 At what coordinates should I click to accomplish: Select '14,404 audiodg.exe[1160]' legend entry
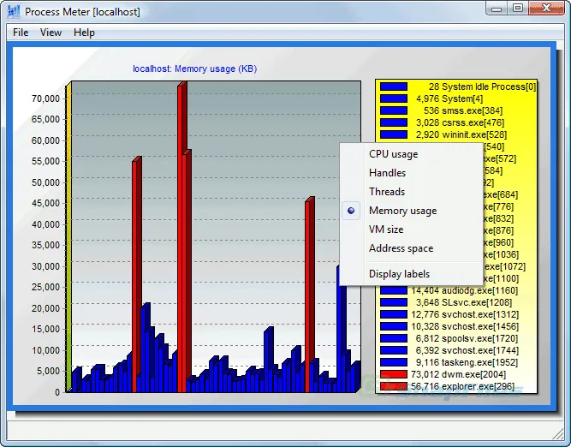coord(464,290)
